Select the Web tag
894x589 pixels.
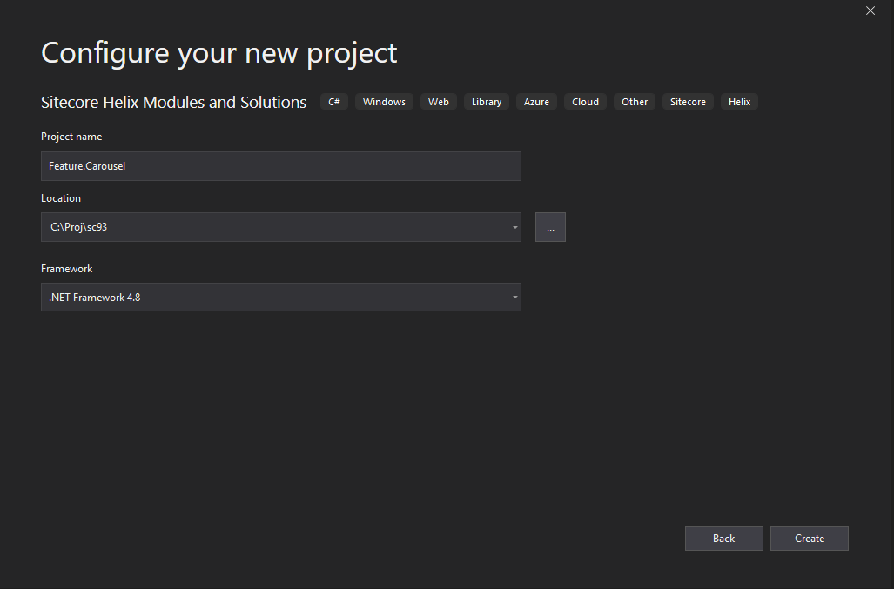(x=439, y=102)
